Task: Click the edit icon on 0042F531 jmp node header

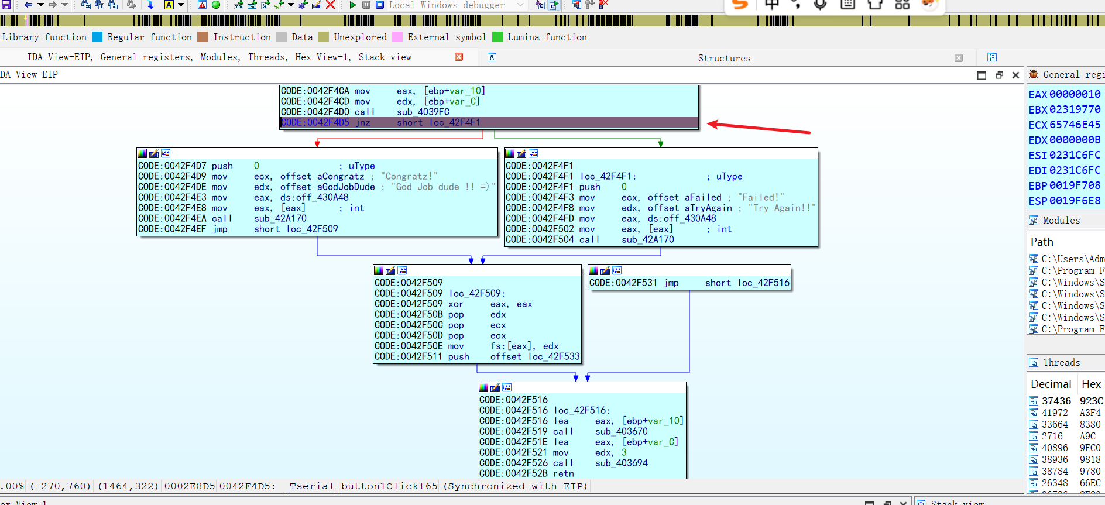Action: tap(605, 270)
